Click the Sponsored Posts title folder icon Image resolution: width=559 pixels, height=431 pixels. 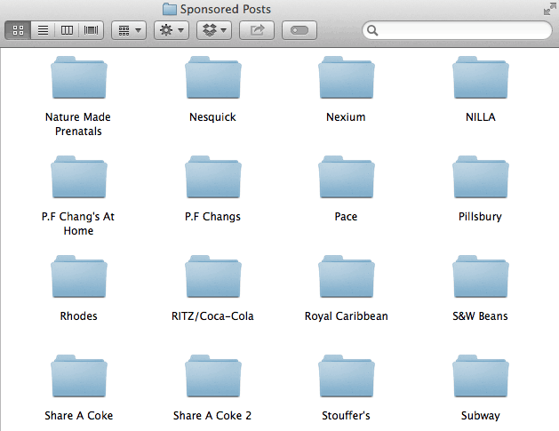[x=170, y=9]
